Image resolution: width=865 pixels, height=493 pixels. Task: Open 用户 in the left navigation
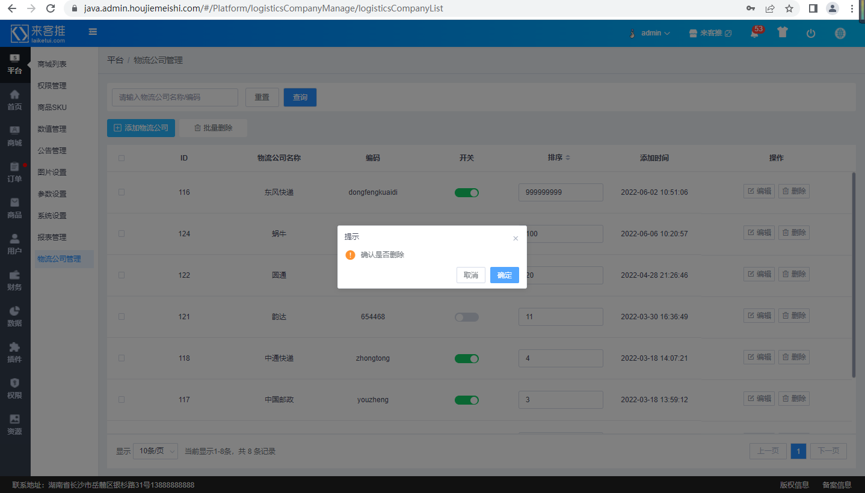coord(15,244)
